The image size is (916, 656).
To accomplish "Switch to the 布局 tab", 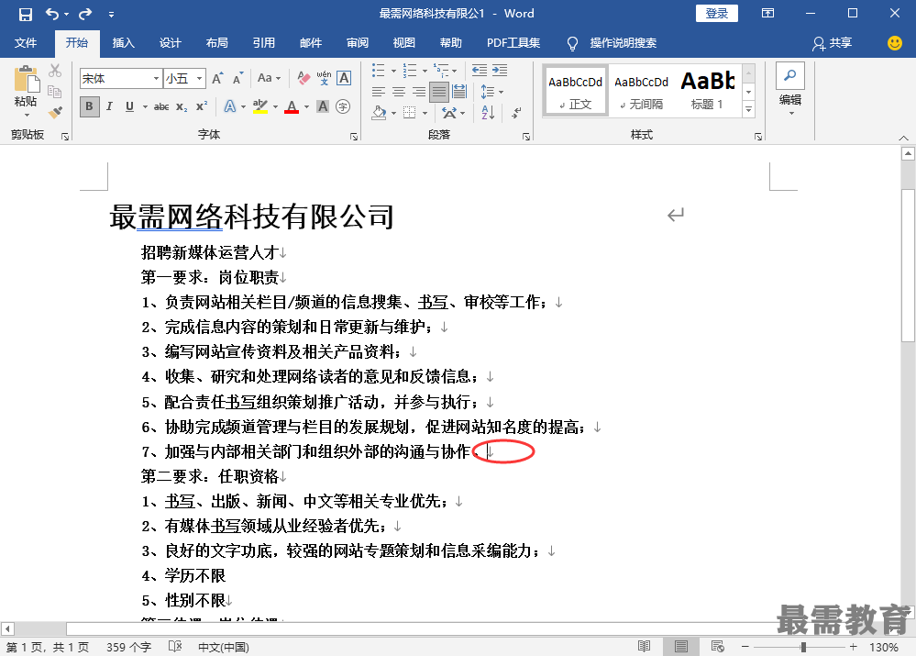I will (x=216, y=43).
